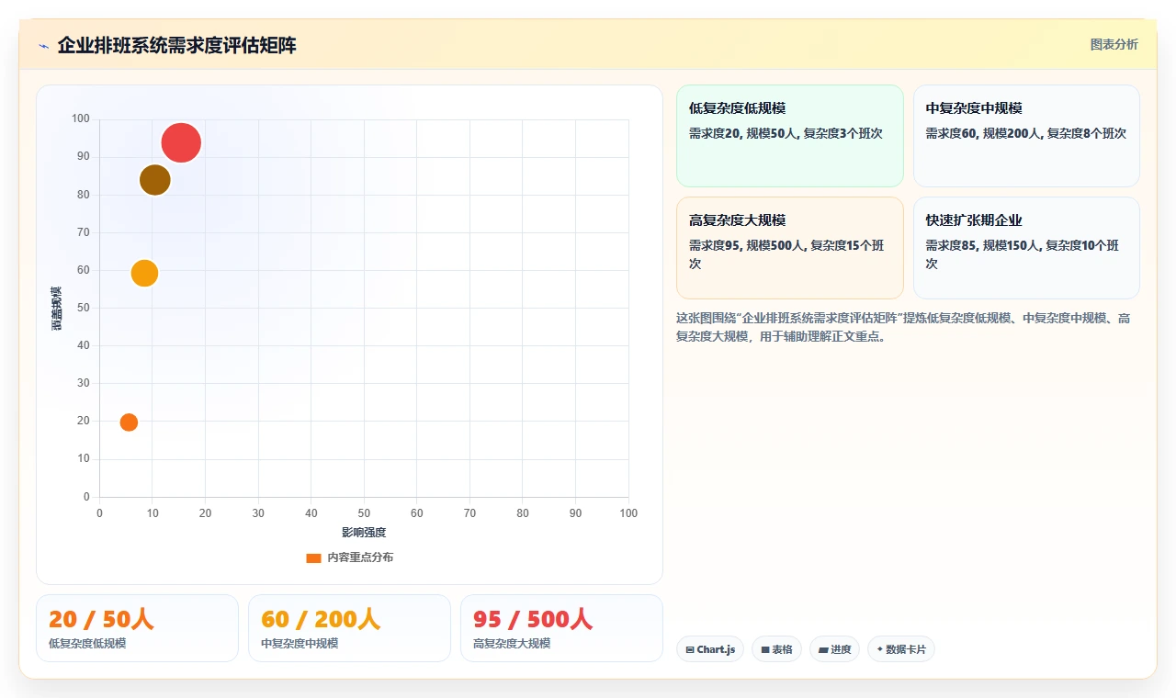Click the 进度 tag chip
The width and height of the screenshot is (1176, 698).
[834, 649]
